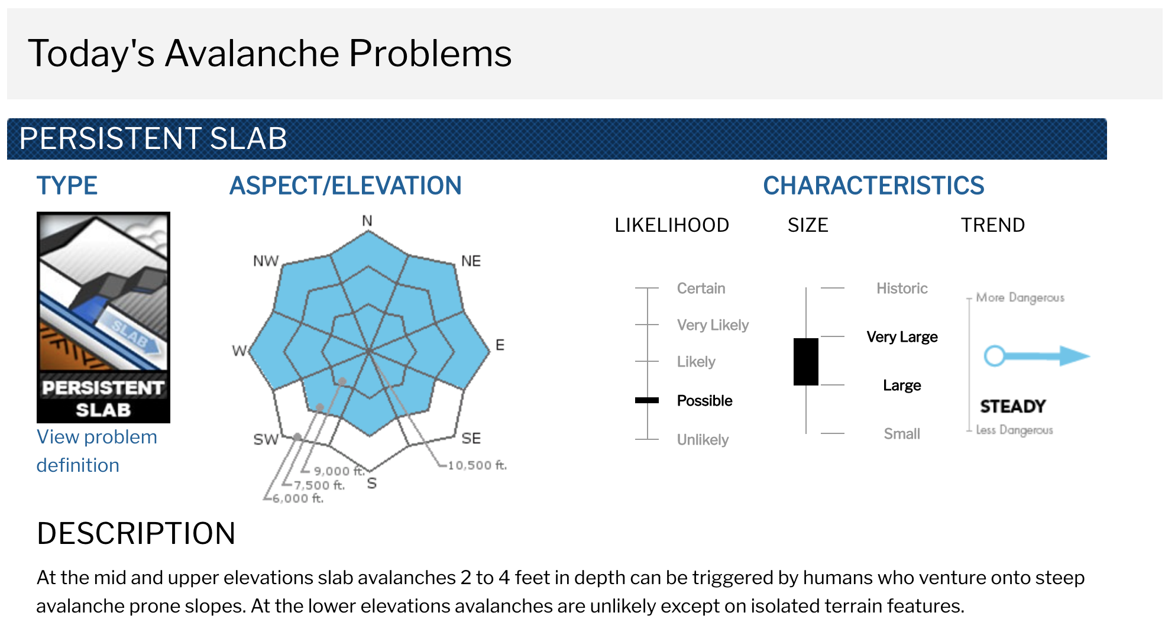Open the View problem definition link
This screenshot has height=635, width=1165.
97,451
